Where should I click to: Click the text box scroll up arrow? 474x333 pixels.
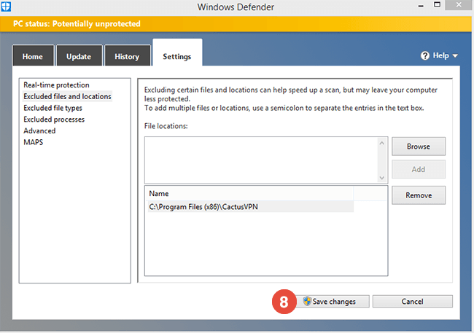(x=382, y=144)
